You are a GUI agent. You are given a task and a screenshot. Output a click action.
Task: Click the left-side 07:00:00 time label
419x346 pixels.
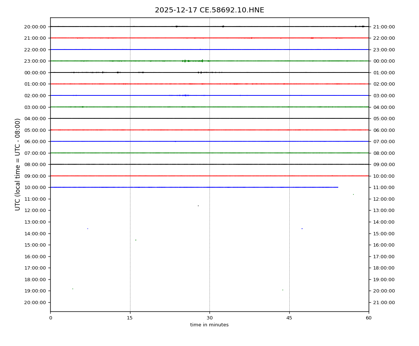(x=35, y=153)
